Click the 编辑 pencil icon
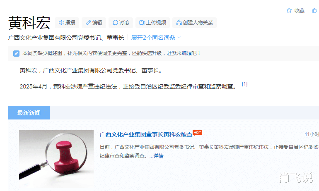The image size is (319, 191). coord(88,22)
